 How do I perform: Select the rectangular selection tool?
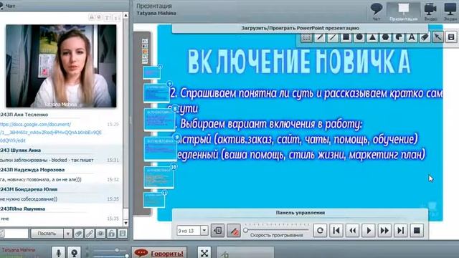pyautogui.click(x=306, y=37)
